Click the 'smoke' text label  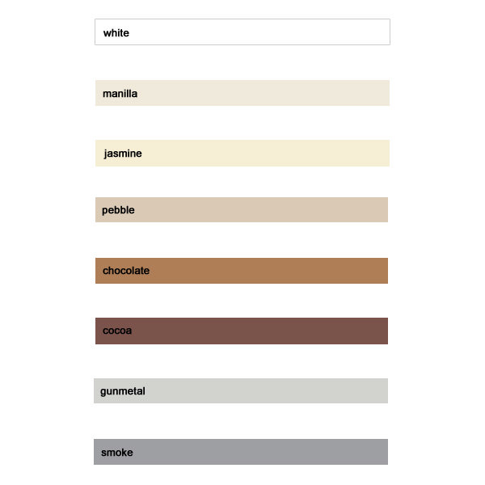pos(117,453)
